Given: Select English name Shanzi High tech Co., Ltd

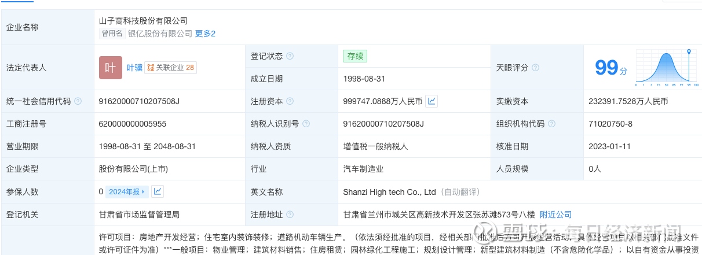Looking at the screenshot, I should [389, 191].
